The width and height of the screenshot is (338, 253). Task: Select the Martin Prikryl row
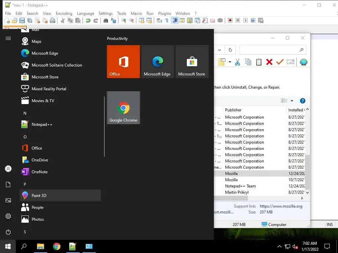point(259,192)
